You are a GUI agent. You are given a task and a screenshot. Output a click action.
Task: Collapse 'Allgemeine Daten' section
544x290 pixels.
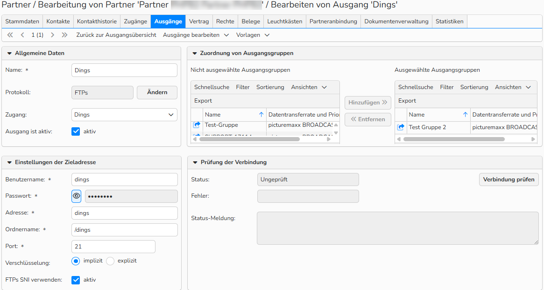coord(10,53)
